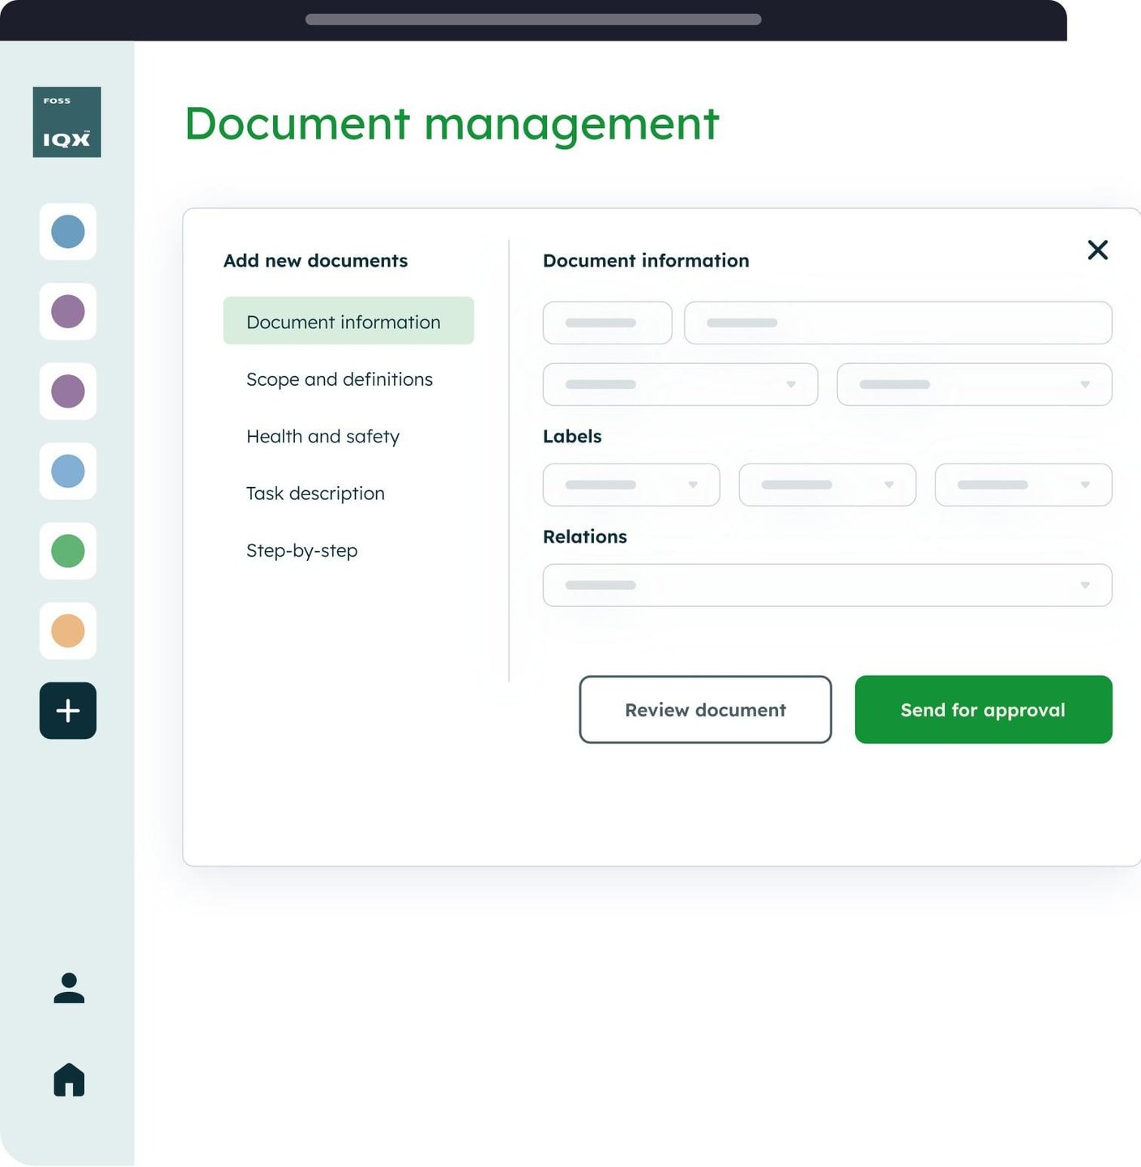Open the green circle sidebar item
Viewport: 1141px width, 1167px height.
coord(68,551)
